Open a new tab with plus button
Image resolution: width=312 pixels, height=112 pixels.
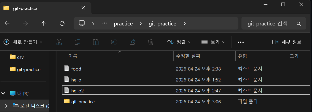pyautogui.click(x=100, y=8)
